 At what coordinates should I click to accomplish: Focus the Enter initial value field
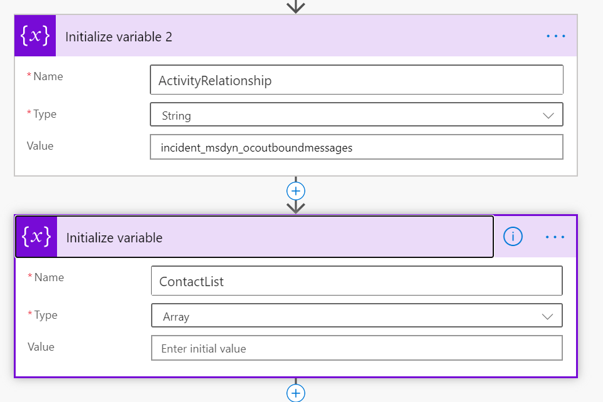(x=356, y=348)
